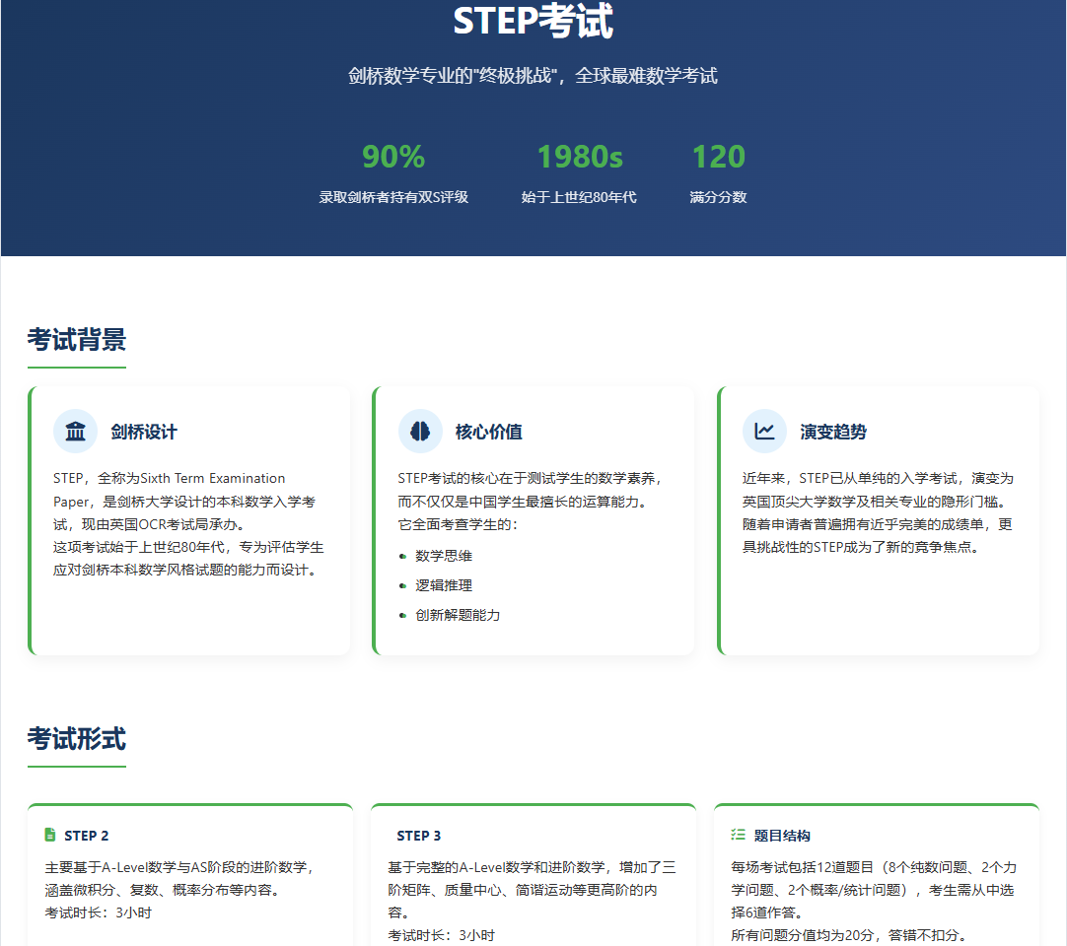This screenshot has width=1067, height=946.
Task: Click the building icon beside 剑桥设计
Action: pos(75,432)
